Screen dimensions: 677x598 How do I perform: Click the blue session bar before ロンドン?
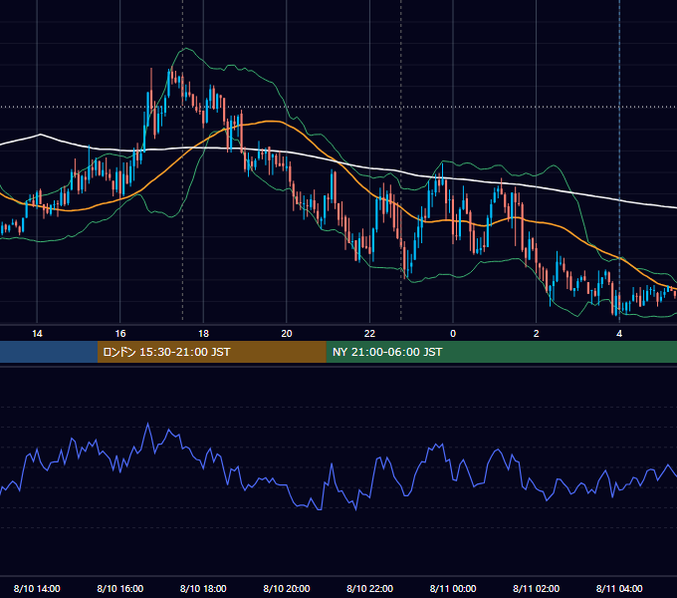[49, 352]
